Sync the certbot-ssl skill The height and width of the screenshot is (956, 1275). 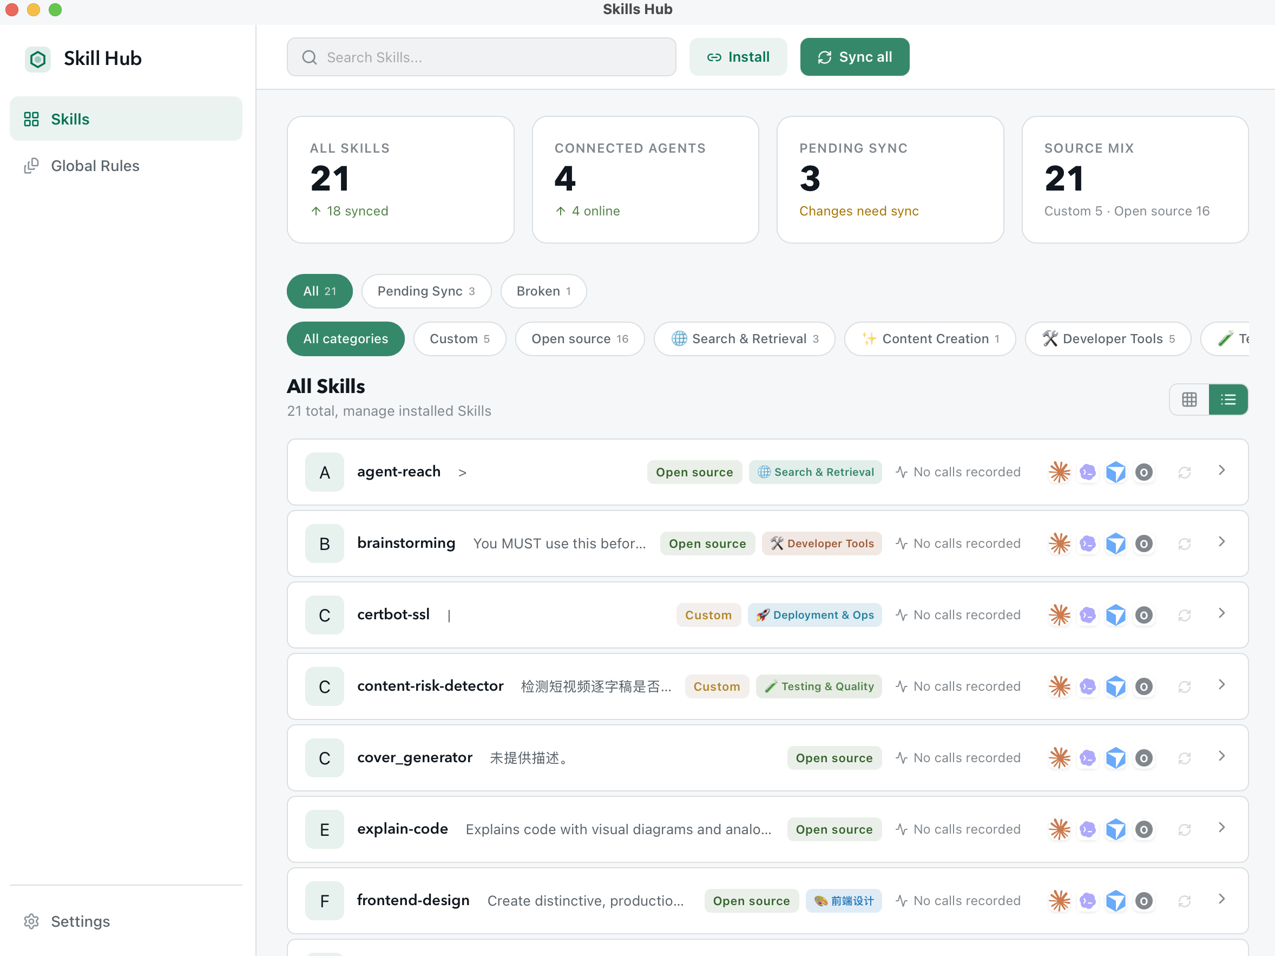(1185, 615)
